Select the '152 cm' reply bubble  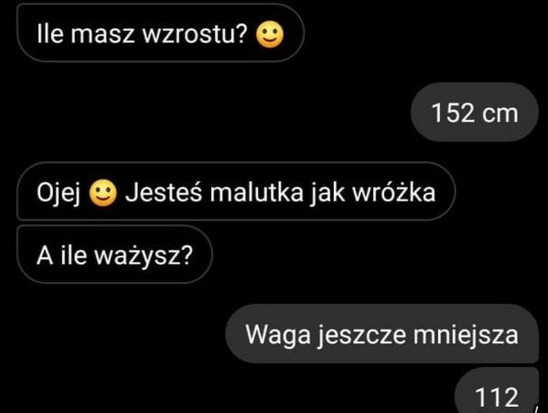point(475,113)
